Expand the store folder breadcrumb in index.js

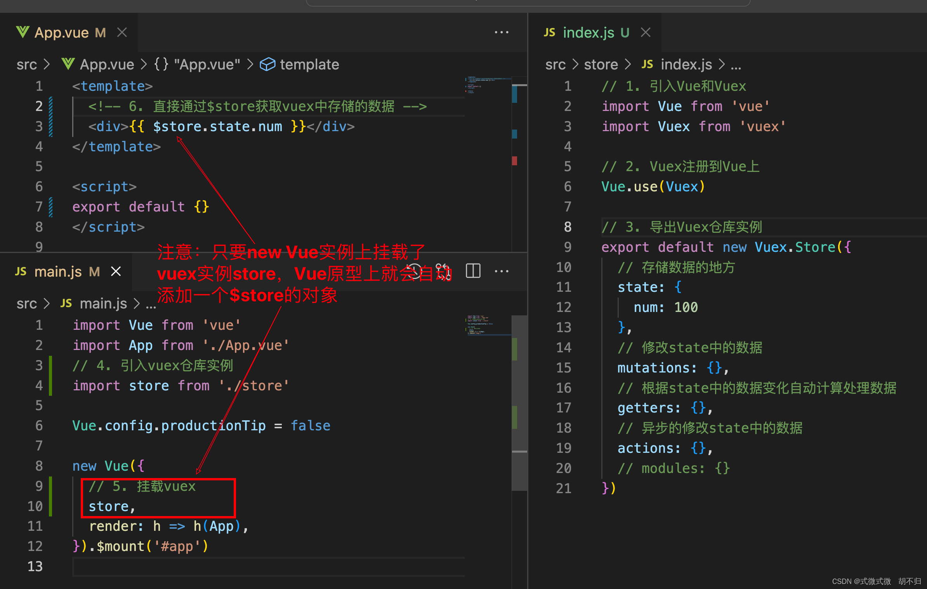[601, 64]
